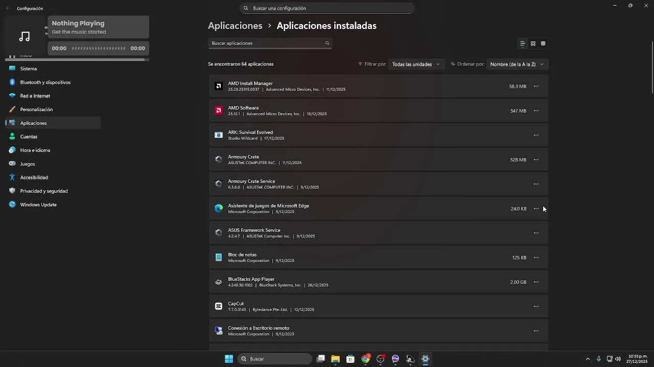Click the microphone icon in system tray

(x=599, y=359)
